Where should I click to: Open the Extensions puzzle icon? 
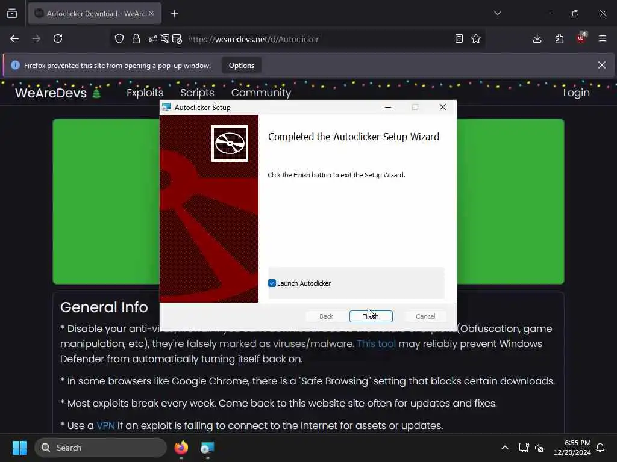tap(559, 38)
